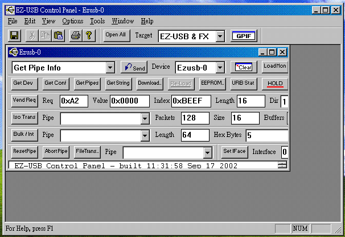Click the Clear button in Ezusb-0 window

(x=244, y=67)
